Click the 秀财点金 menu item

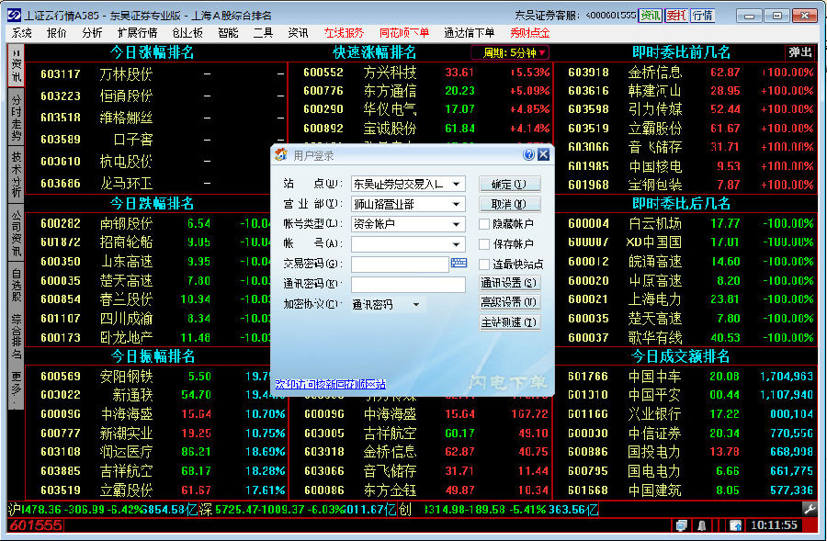click(x=529, y=33)
